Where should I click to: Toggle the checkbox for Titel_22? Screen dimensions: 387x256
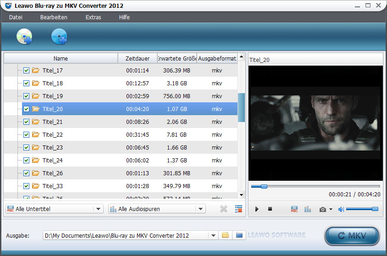(27, 135)
